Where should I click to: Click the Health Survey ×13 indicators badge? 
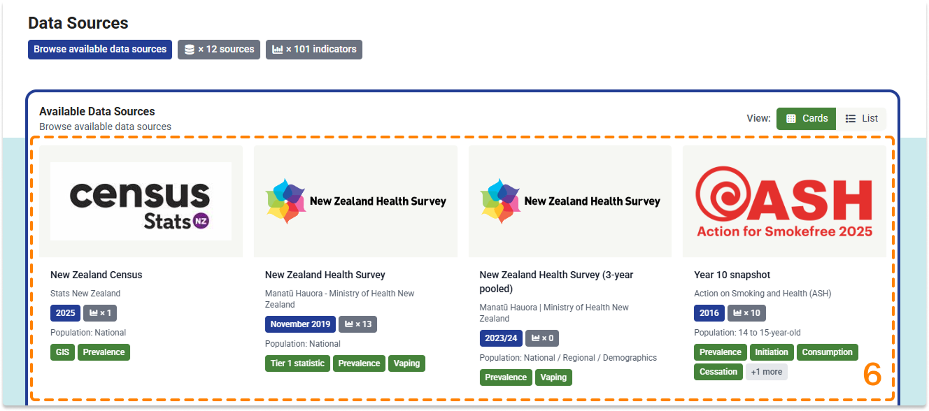tap(357, 324)
